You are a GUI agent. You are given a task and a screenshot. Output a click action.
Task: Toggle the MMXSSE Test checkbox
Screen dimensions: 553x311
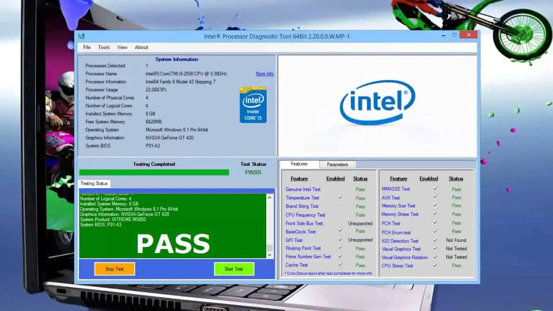[x=435, y=189]
